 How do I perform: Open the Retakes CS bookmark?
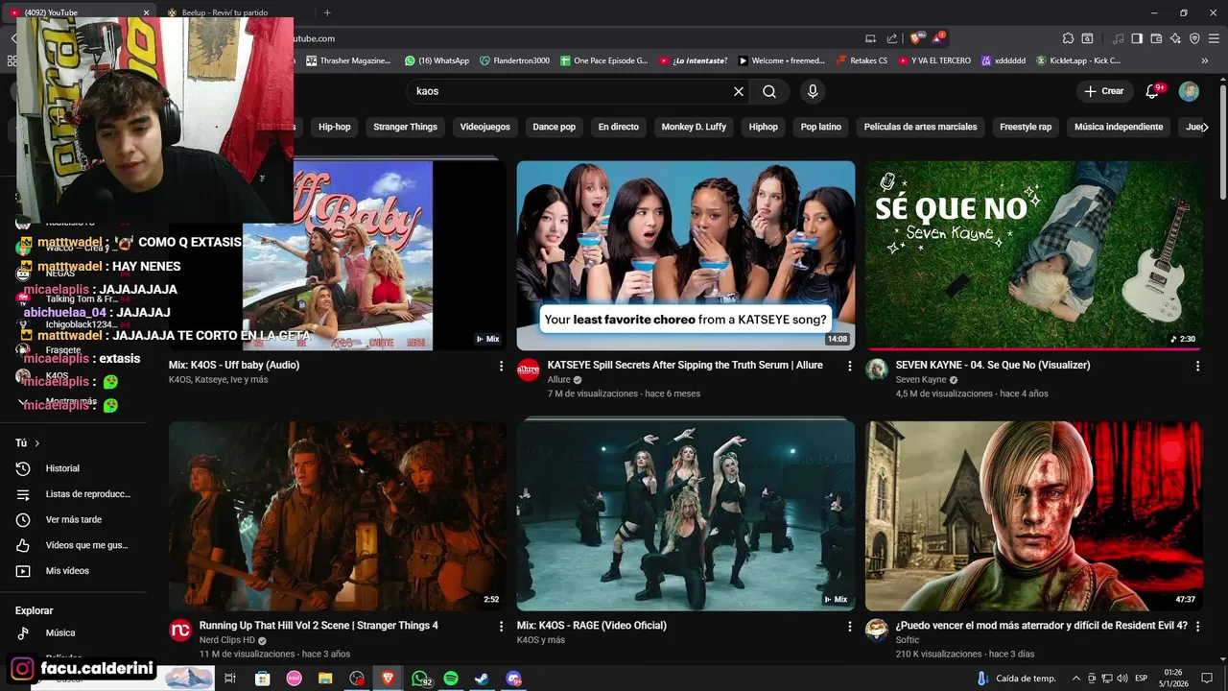pyautogui.click(x=862, y=60)
